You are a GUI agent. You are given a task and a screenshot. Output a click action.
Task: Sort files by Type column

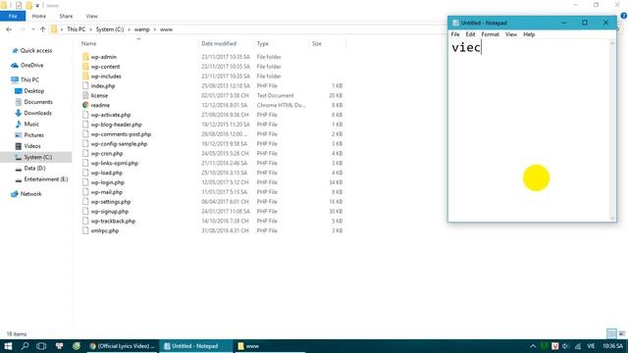(263, 43)
